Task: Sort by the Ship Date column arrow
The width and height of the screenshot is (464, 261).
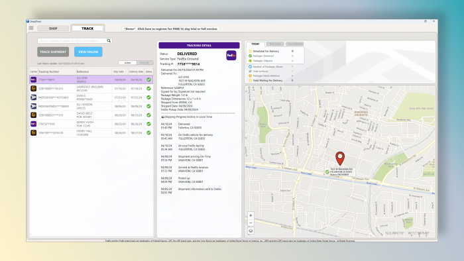Action: pyautogui.click(x=126, y=72)
